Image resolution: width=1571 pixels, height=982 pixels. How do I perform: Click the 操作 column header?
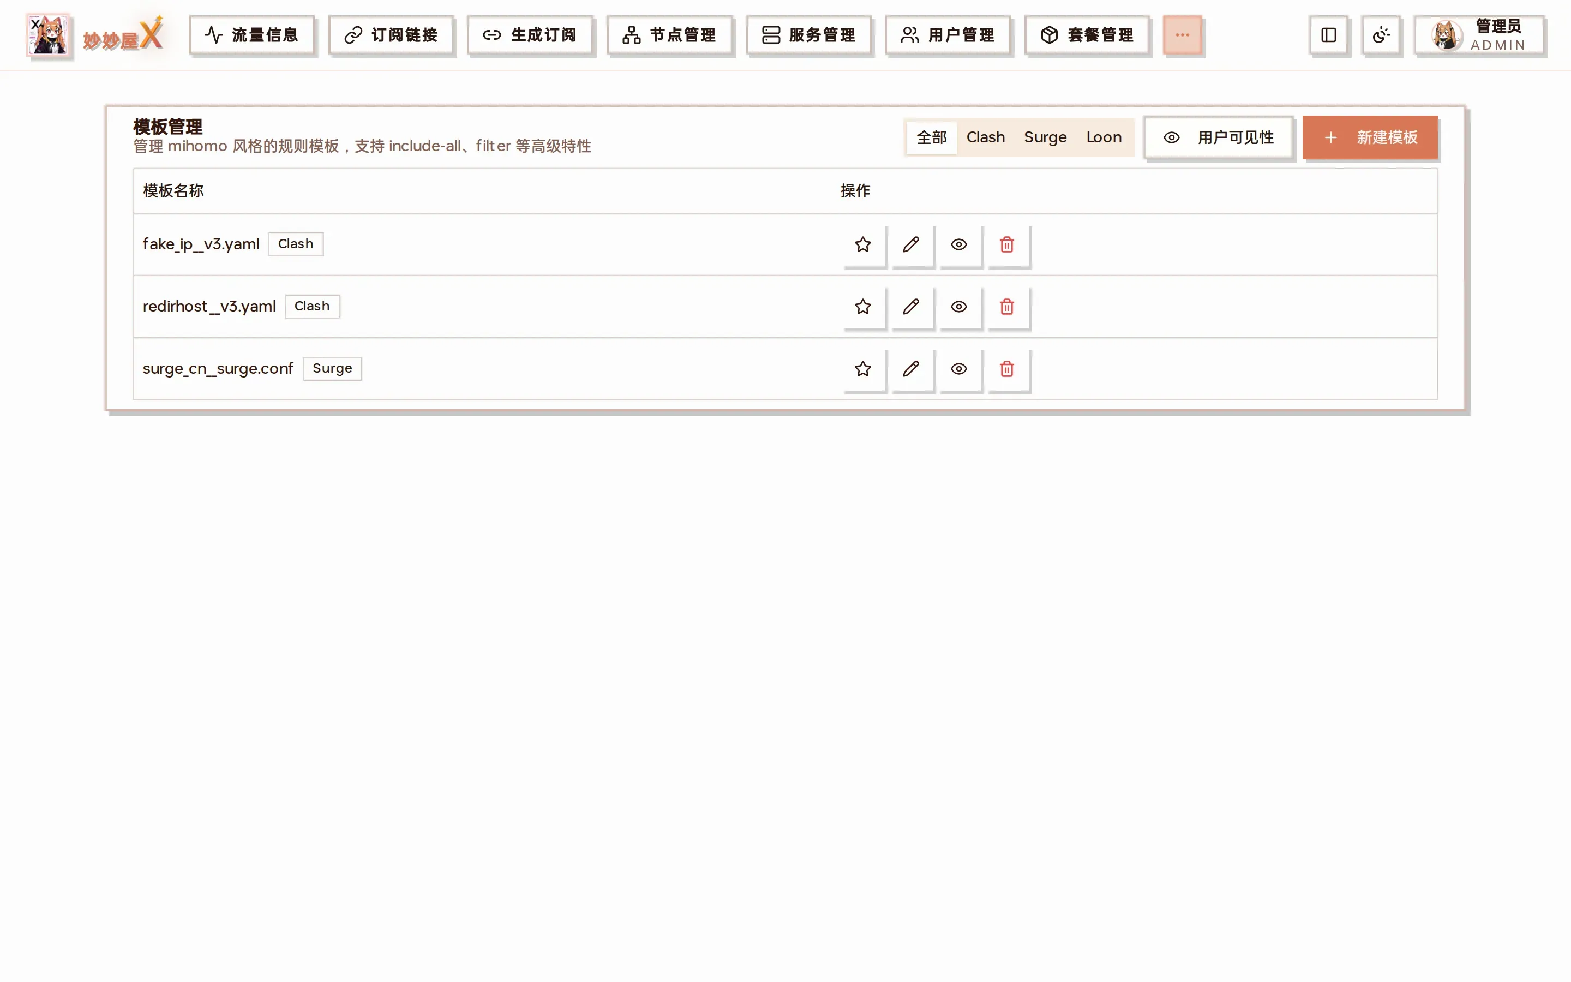pos(855,191)
